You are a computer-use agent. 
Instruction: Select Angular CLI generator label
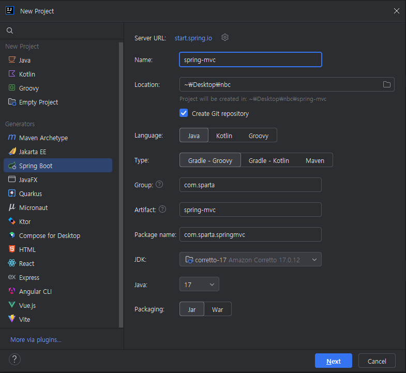pos(36,291)
